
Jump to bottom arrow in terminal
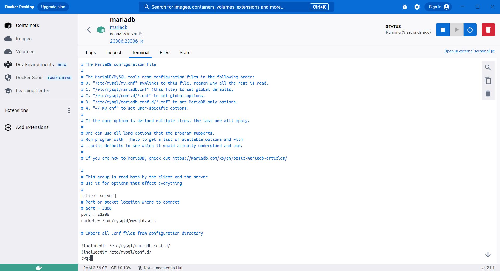488,255
